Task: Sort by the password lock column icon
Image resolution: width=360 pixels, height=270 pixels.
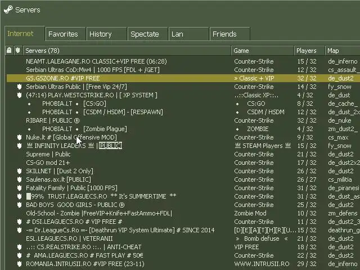Action: 9,50
